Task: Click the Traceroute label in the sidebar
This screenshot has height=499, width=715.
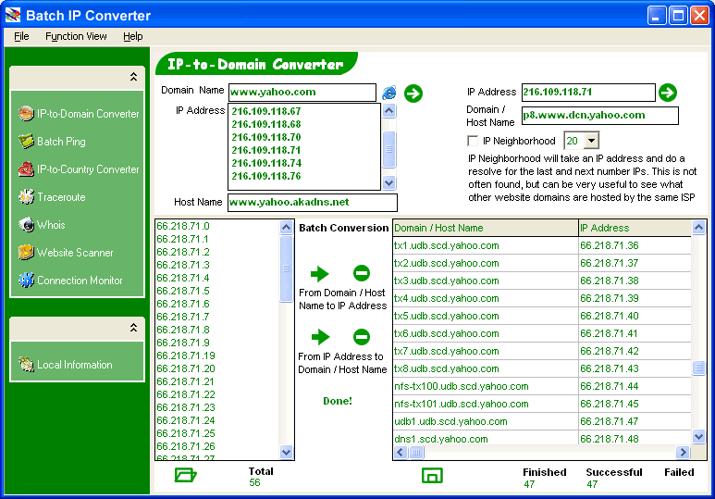Action: pyautogui.click(x=61, y=197)
